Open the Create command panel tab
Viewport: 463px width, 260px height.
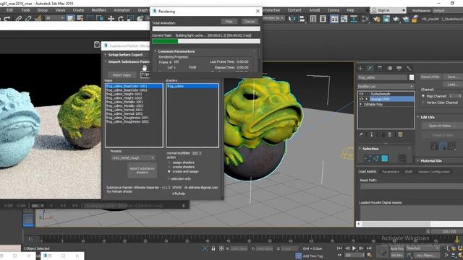pos(360,68)
